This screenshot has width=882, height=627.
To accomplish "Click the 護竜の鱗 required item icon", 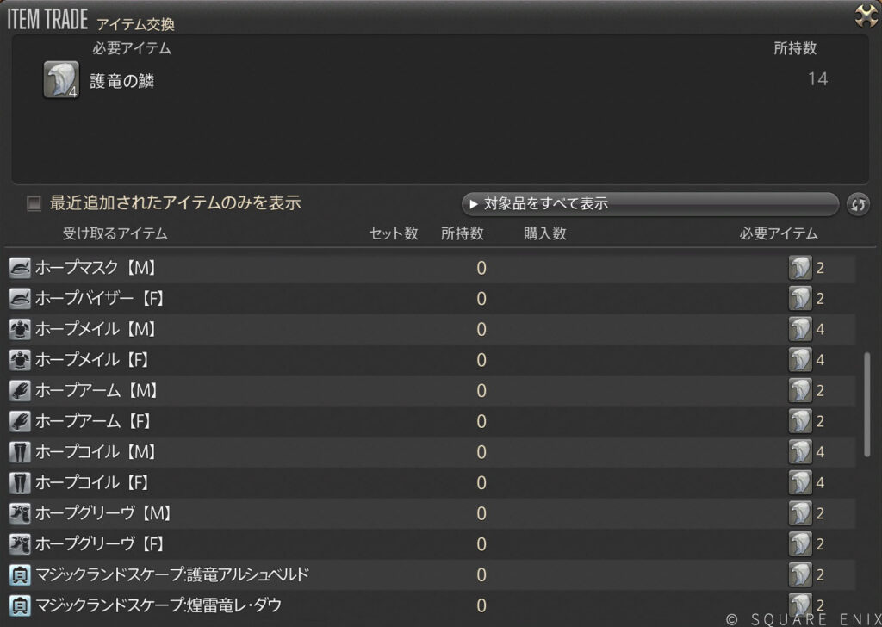I will point(60,80).
